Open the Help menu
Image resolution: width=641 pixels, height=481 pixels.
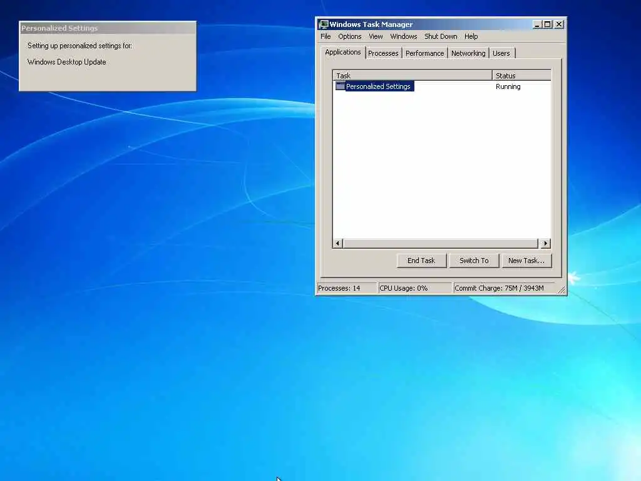click(x=471, y=36)
